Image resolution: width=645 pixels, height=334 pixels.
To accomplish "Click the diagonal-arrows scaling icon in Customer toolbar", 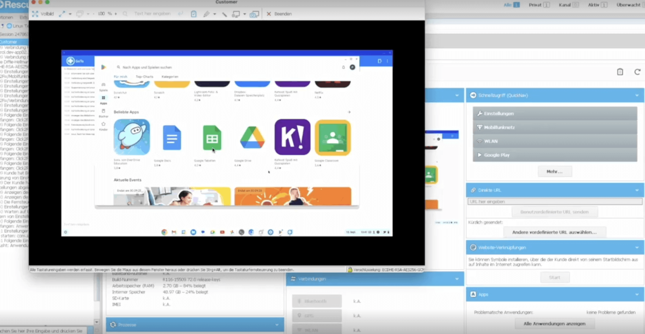I will tap(62, 14).
